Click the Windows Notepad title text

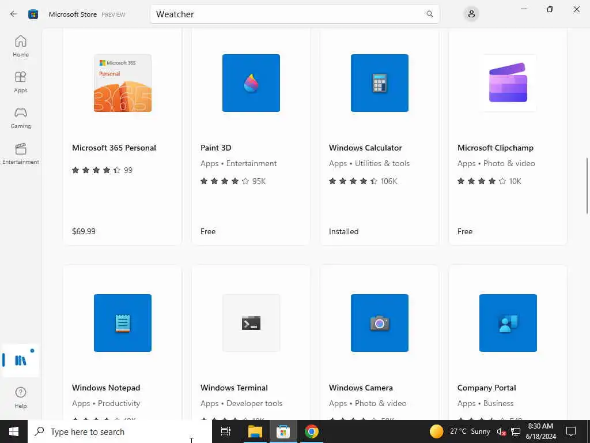[x=106, y=388]
